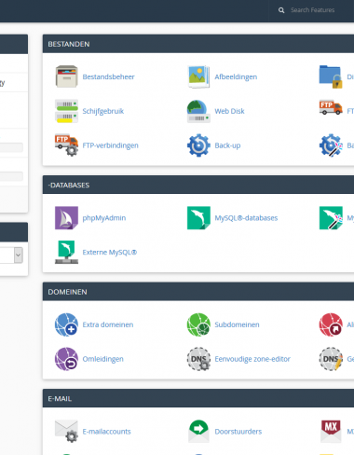Viewport: 354px width, 455px height.
Task: Click the Search Features input field
Action: [313, 10]
